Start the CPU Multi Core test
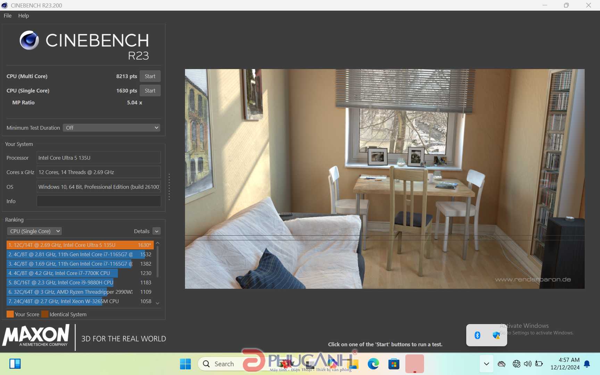This screenshot has height=375, width=600. pyautogui.click(x=150, y=76)
